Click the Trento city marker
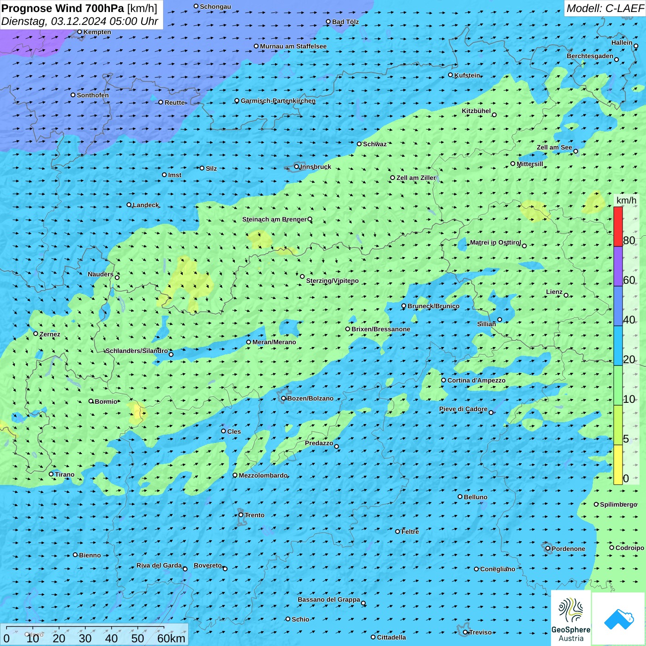 pos(241,515)
